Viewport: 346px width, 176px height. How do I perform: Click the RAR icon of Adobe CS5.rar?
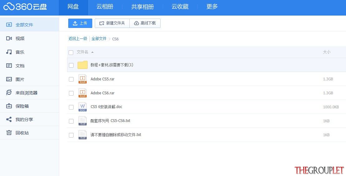[x=83, y=79]
